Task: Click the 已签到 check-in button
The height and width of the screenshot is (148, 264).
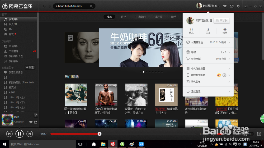Action: tap(221, 21)
